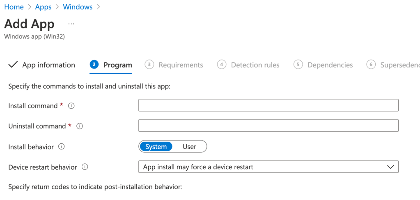Go to the Home breadcrumb link
Screen dimensions: 420x200
(14, 7)
